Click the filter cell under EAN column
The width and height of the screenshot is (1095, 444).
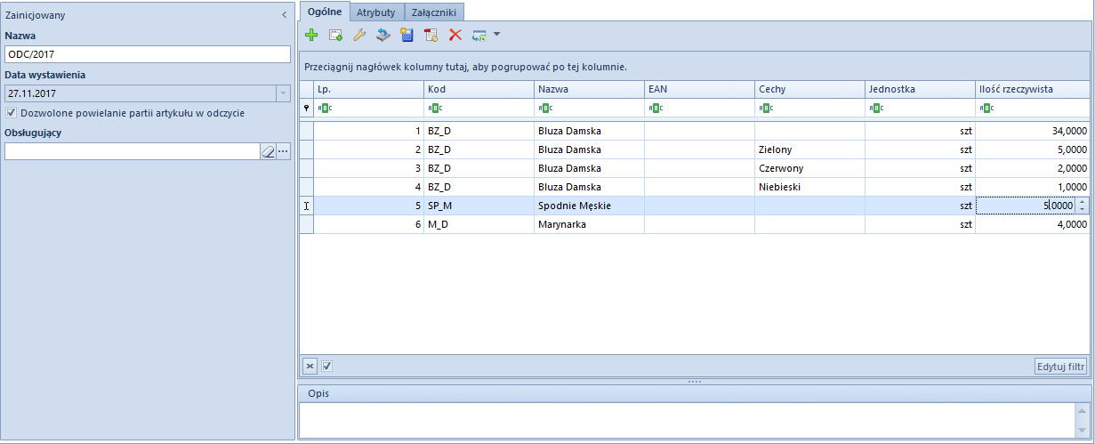coord(699,108)
